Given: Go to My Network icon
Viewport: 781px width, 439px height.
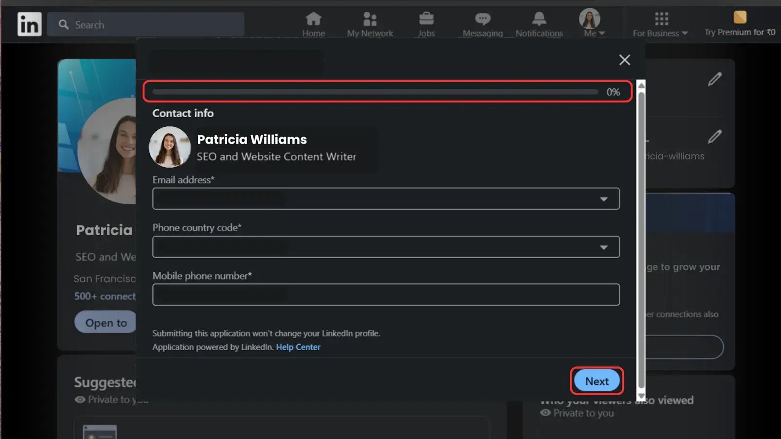Looking at the screenshot, I should (370, 20).
